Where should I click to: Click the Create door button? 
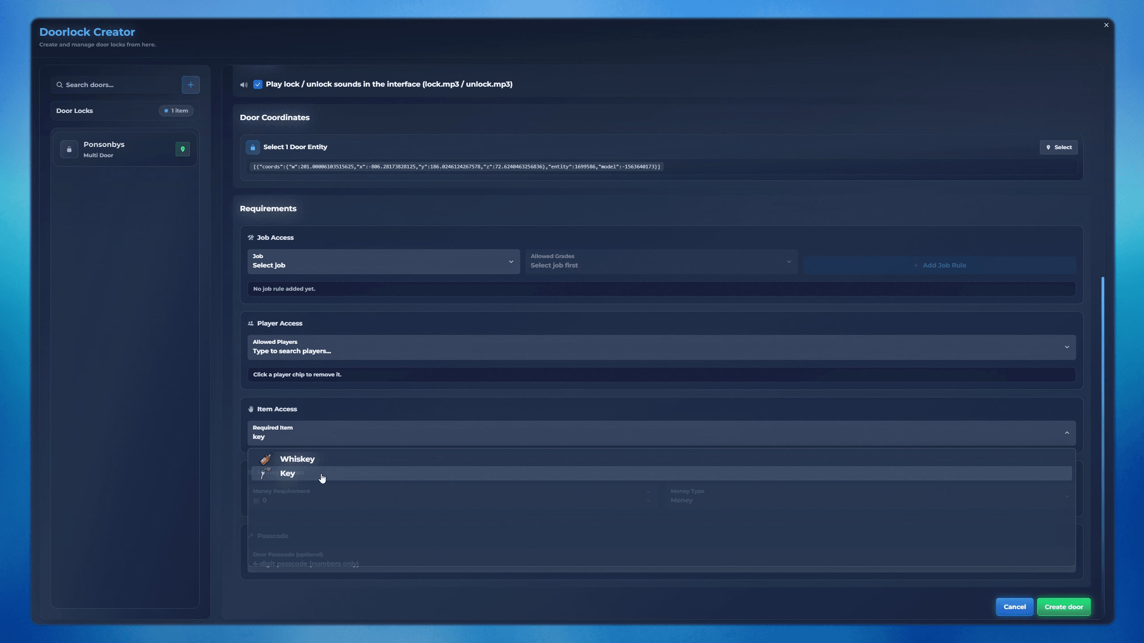click(x=1064, y=607)
